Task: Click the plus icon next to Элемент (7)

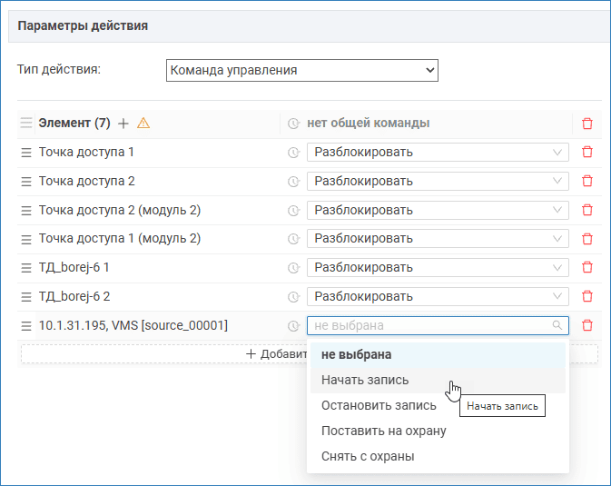Action: pyautogui.click(x=123, y=124)
